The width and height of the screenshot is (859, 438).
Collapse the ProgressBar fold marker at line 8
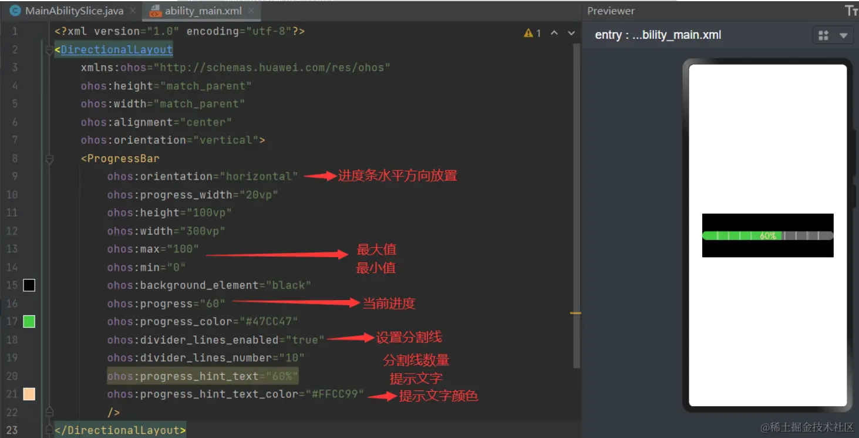[x=50, y=159]
